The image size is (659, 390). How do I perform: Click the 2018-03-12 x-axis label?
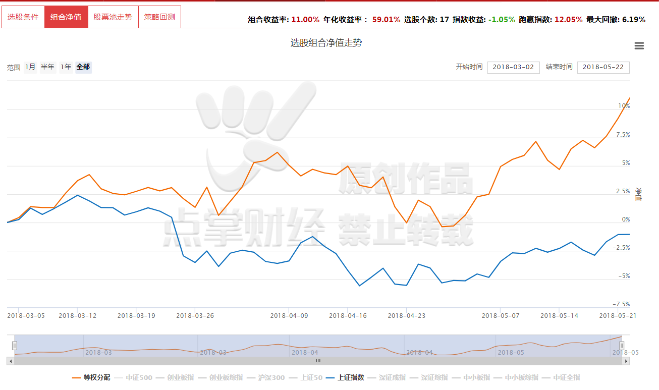78,316
